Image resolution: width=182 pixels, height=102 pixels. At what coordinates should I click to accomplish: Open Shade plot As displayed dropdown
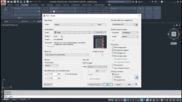coord(130,33)
